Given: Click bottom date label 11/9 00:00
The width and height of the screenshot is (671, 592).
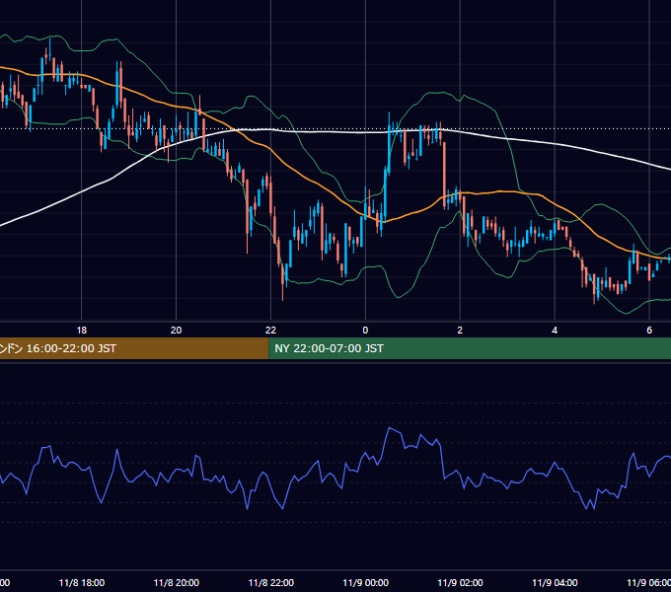Looking at the screenshot, I should tap(365, 582).
